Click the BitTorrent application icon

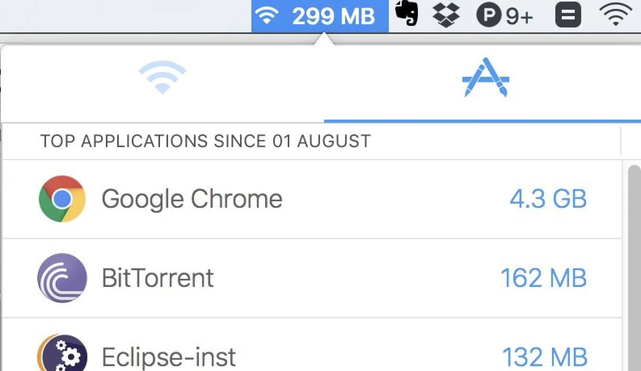(61, 278)
